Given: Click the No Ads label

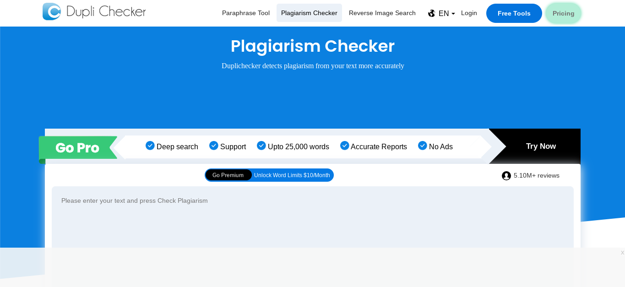Looking at the screenshot, I should pyautogui.click(x=441, y=146).
